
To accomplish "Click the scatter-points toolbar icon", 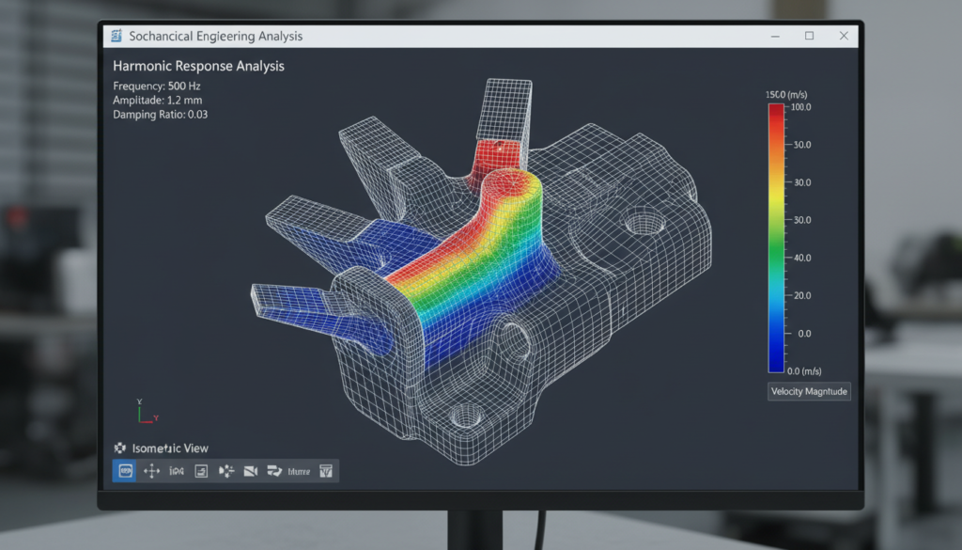I will pyautogui.click(x=226, y=471).
